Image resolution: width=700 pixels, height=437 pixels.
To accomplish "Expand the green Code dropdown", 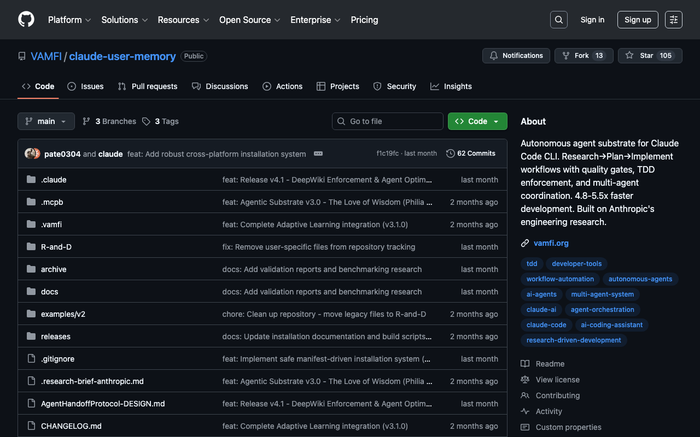I will pos(477,121).
